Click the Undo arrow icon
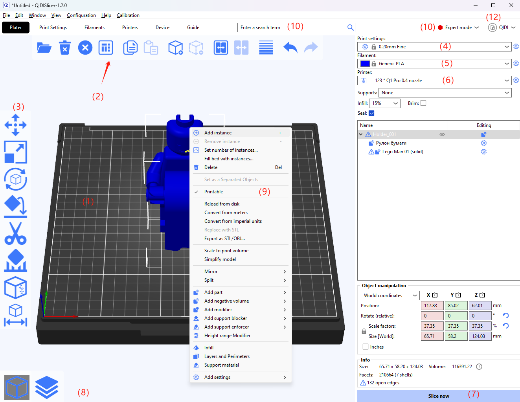 click(x=290, y=47)
